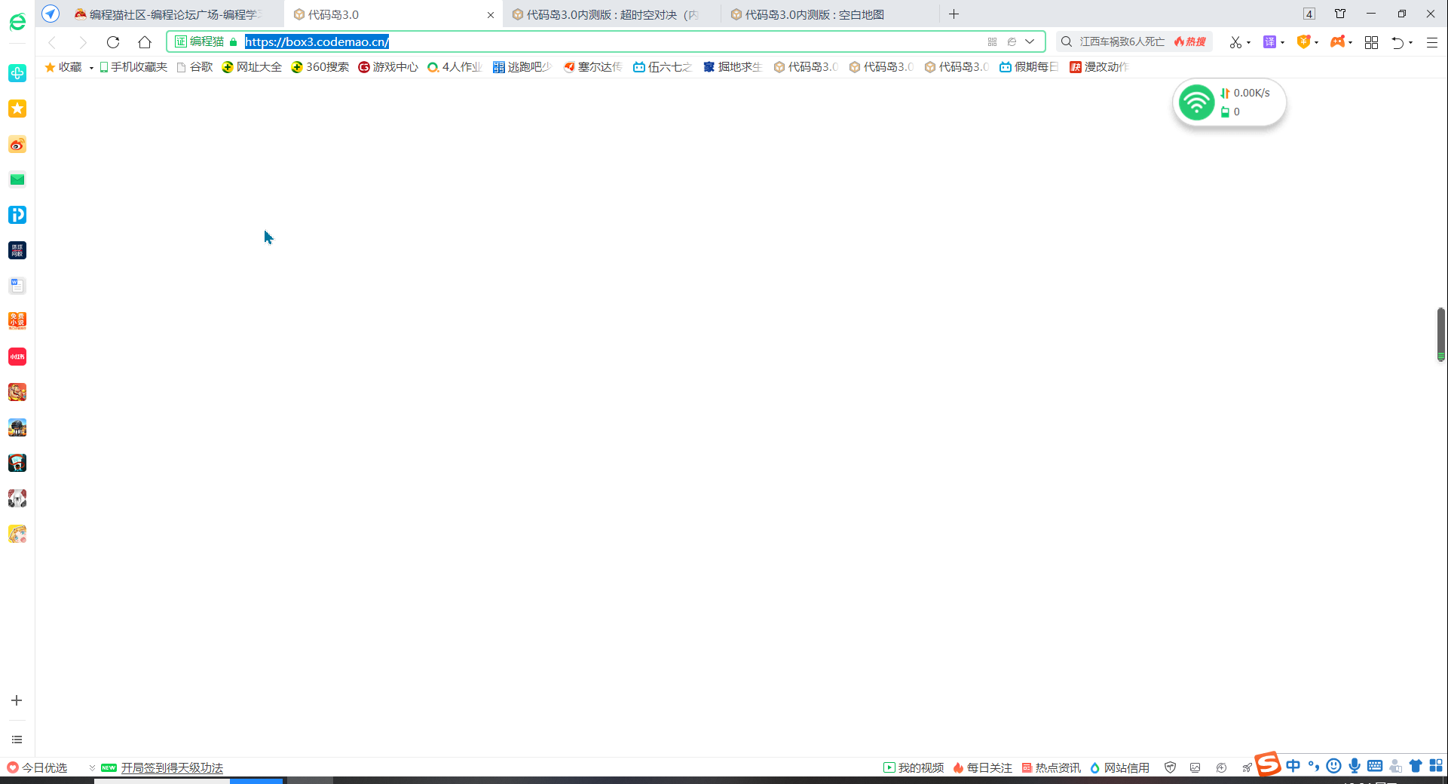Expand the 今日优选 chevron in status bar

coord(92,767)
